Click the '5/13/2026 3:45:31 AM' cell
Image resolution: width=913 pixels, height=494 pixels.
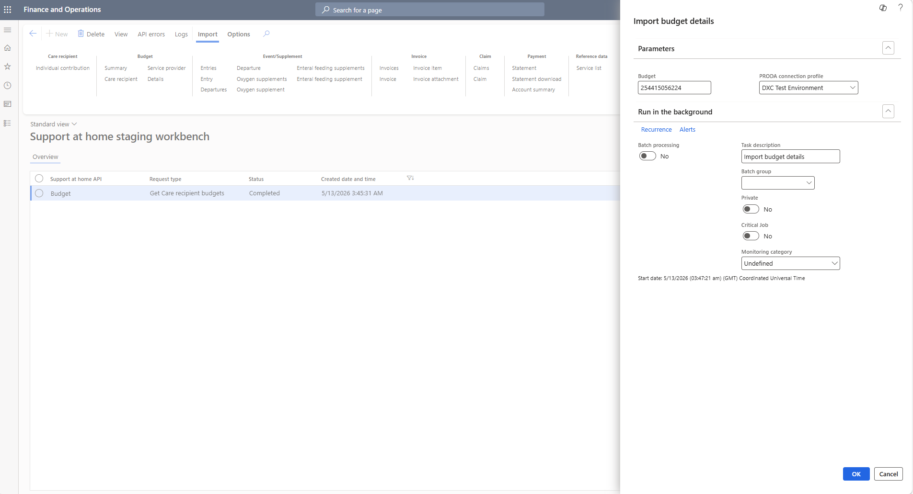352,193
